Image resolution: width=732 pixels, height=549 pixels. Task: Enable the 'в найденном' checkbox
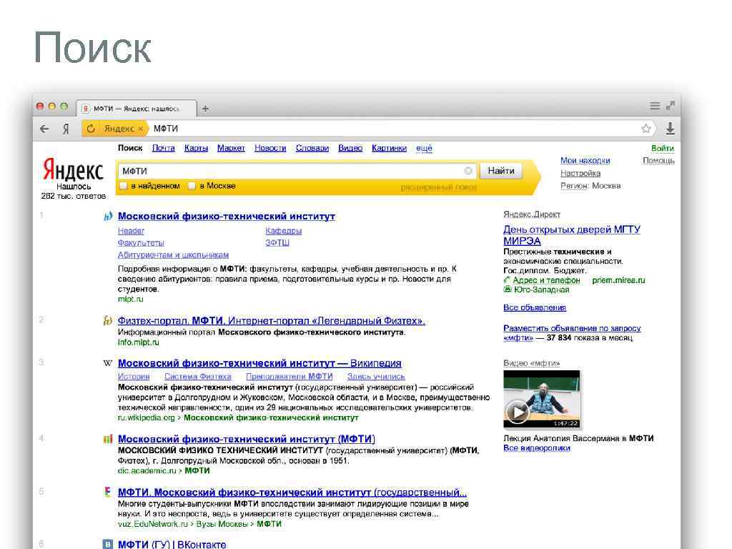click(x=123, y=186)
